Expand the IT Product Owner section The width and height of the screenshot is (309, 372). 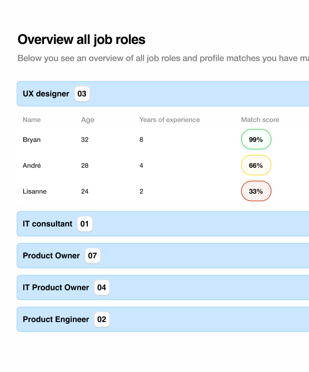click(56, 288)
